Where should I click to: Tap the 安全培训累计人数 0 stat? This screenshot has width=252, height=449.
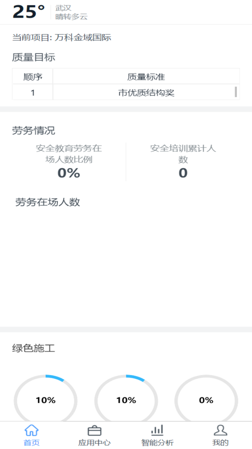[183, 162]
